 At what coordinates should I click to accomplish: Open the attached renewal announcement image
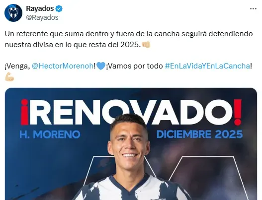coord(131,144)
